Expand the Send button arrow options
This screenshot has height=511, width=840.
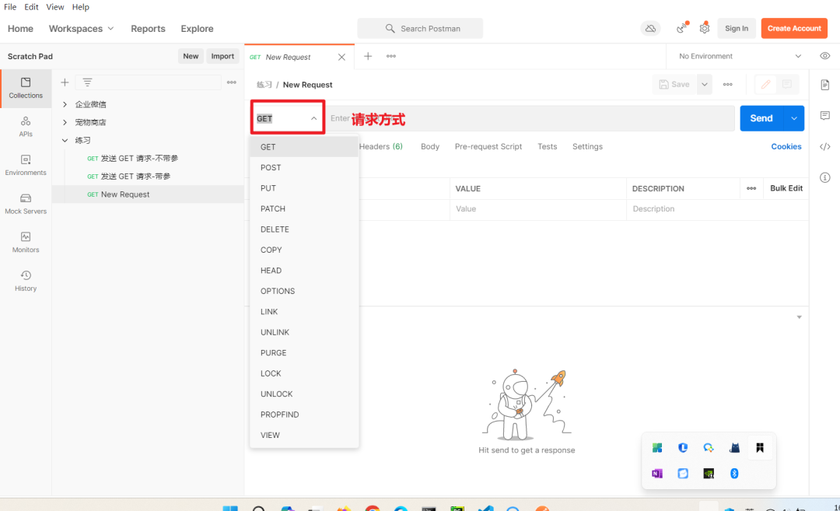tap(794, 118)
